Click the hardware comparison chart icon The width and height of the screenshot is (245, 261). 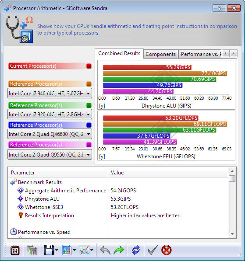(32, 250)
